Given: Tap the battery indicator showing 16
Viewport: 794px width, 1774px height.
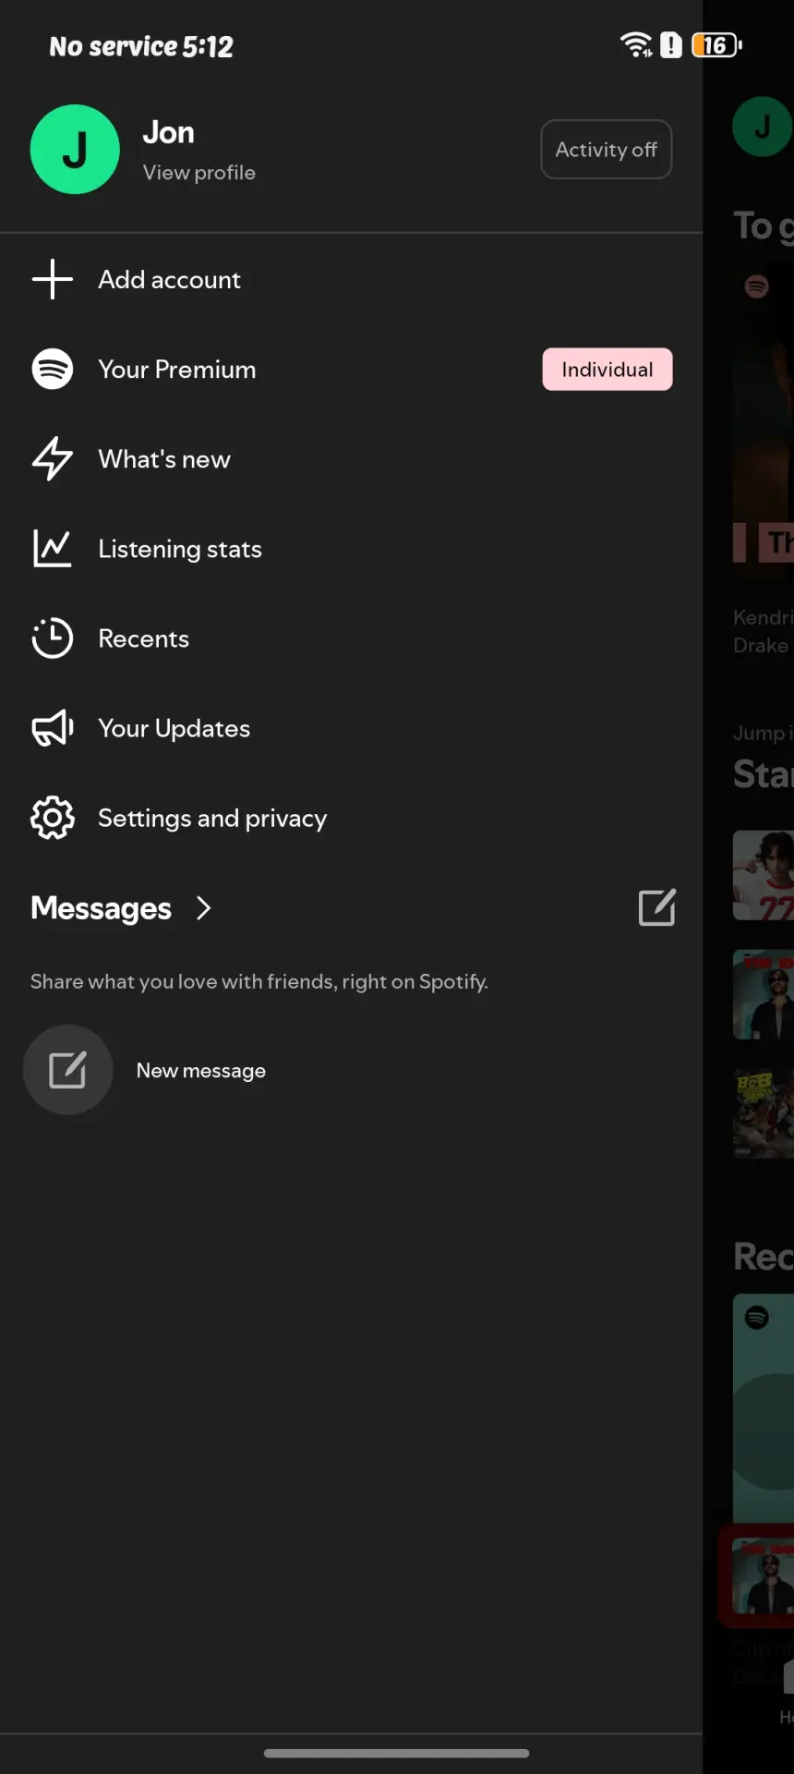Looking at the screenshot, I should (x=716, y=44).
